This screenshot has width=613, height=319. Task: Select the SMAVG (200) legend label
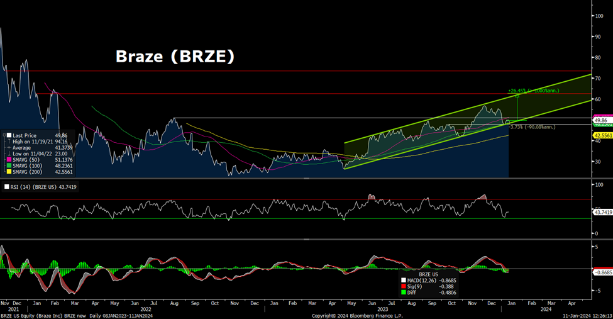[x=28, y=172]
